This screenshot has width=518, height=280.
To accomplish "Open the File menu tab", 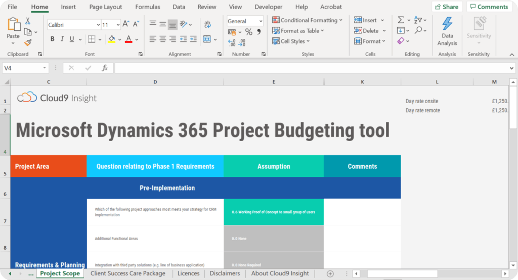I will 12,7.
